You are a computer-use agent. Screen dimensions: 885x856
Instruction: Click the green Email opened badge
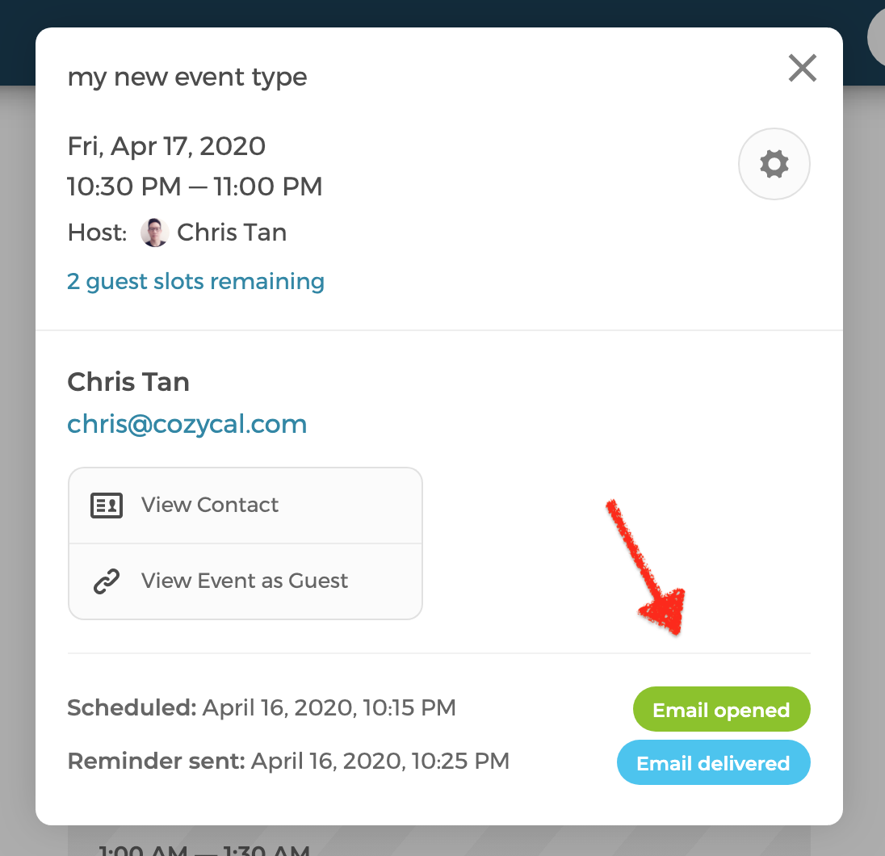pyautogui.click(x=721, y=709)
